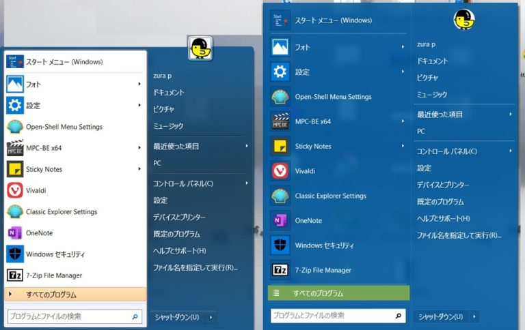525x330 pixels.
Task: Expand フォト submenu arrow in left white menu
Action: coord(139,84)
